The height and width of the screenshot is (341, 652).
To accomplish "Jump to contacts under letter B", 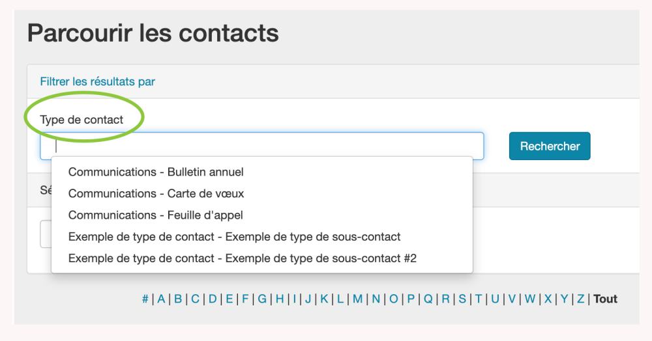I will click(177, 299).
